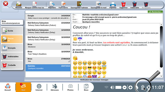The image size is (165, 92).
Task: Open Internet from the bottom bar
Action: [x=39, y=87]
